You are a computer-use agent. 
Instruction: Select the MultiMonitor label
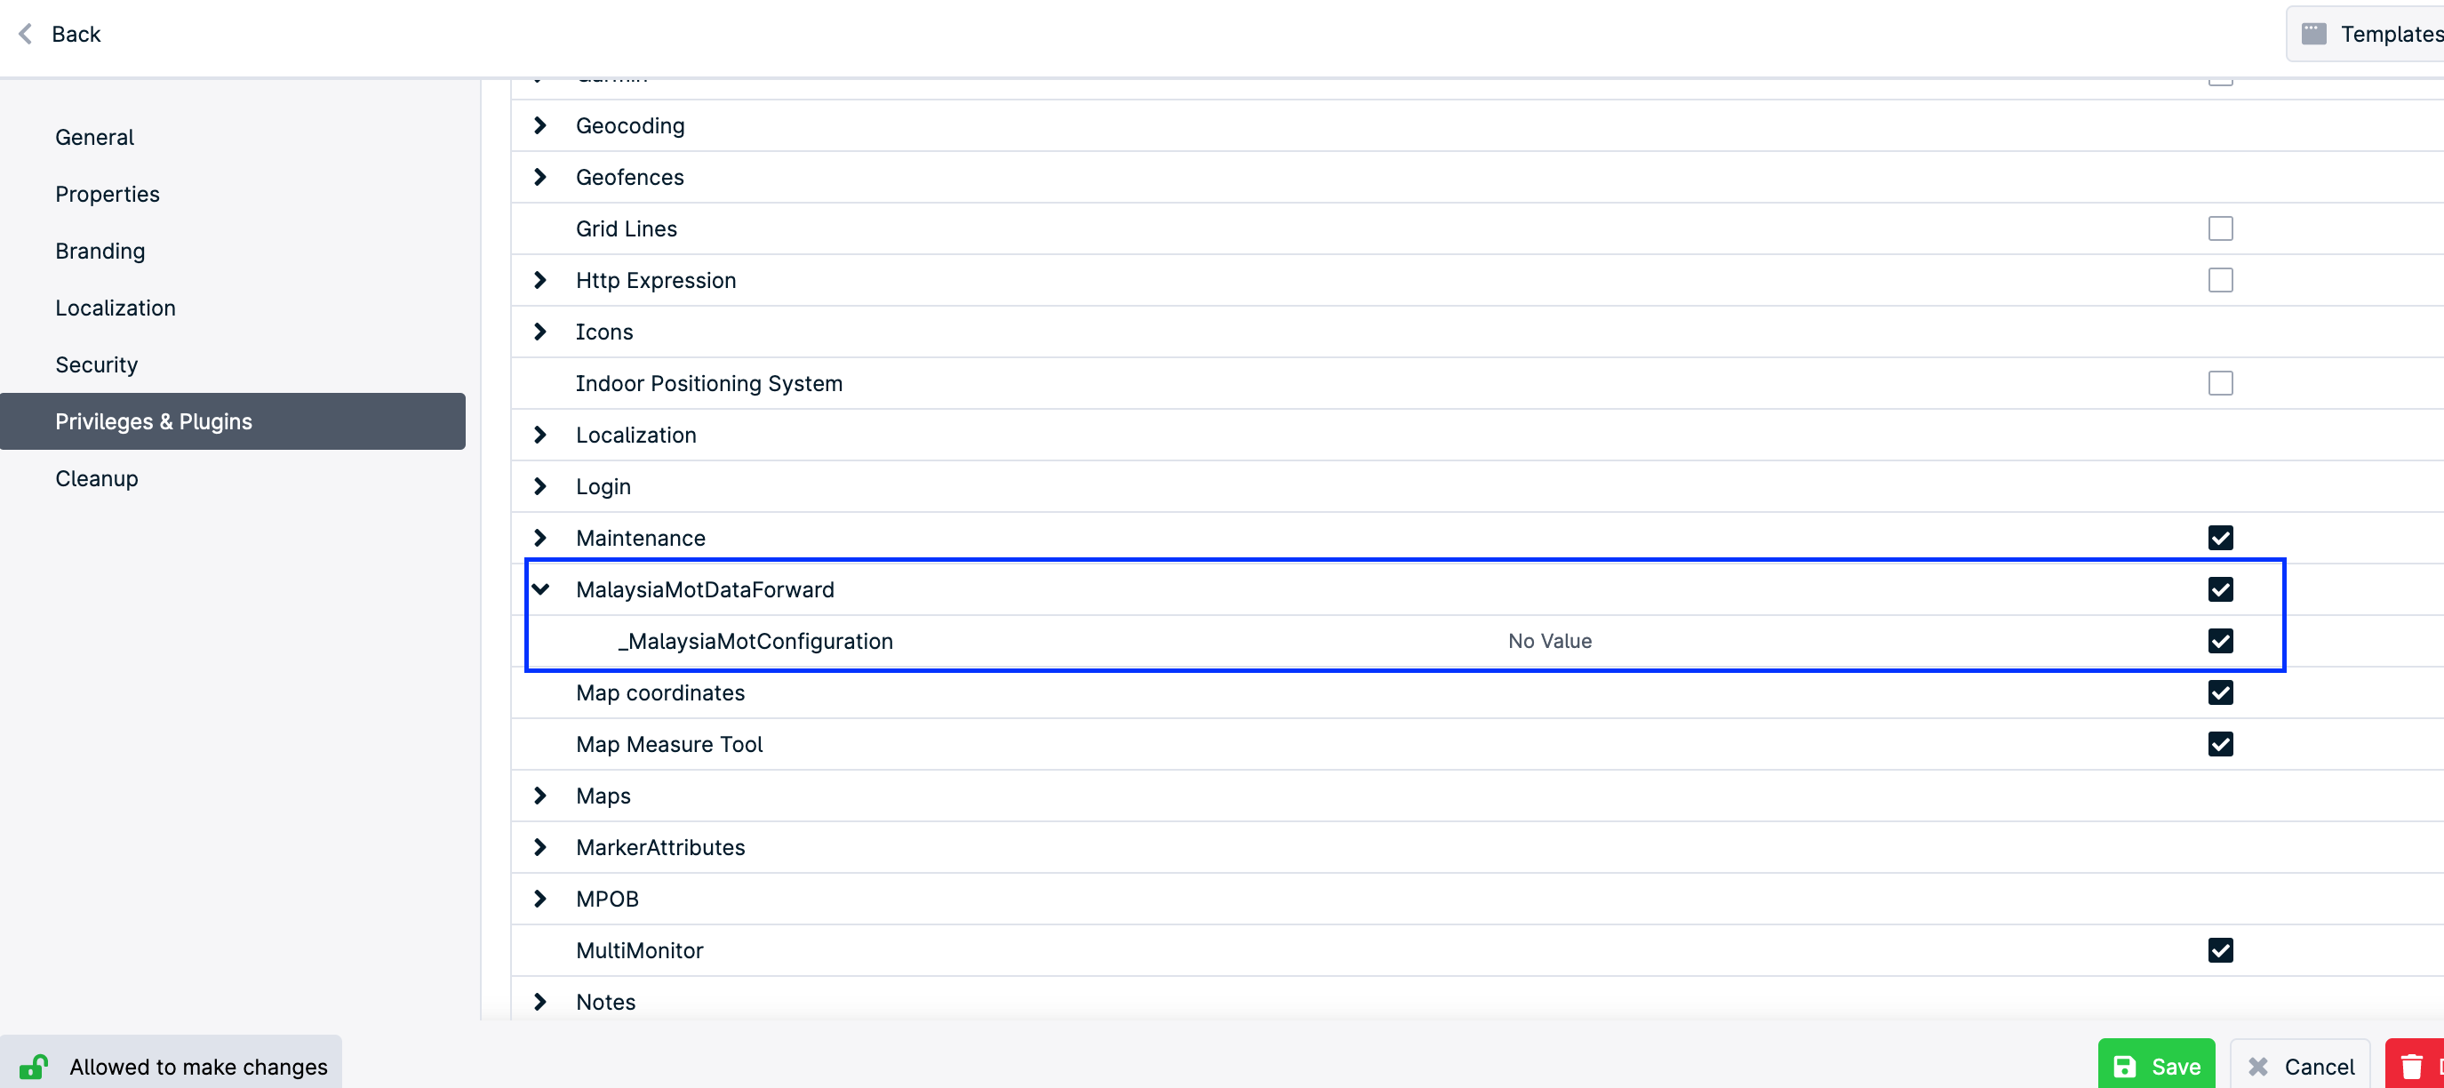[640, 950]
